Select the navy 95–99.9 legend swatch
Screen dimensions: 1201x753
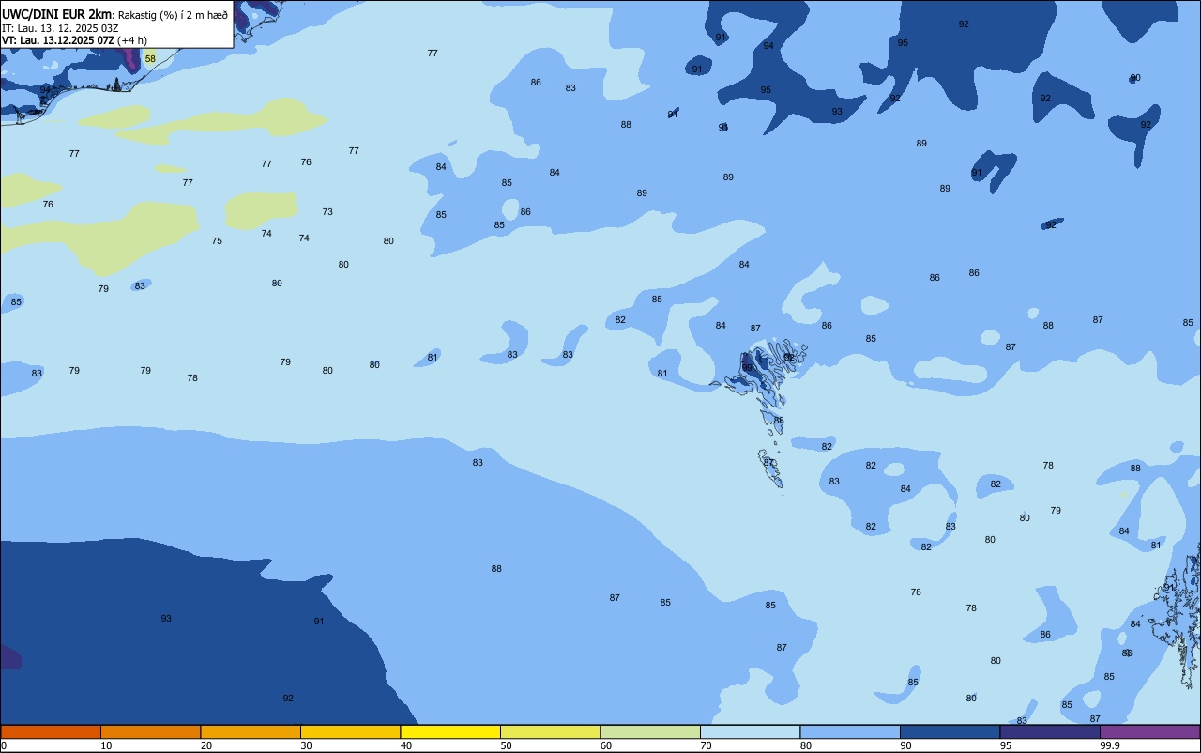[1050, 731]
